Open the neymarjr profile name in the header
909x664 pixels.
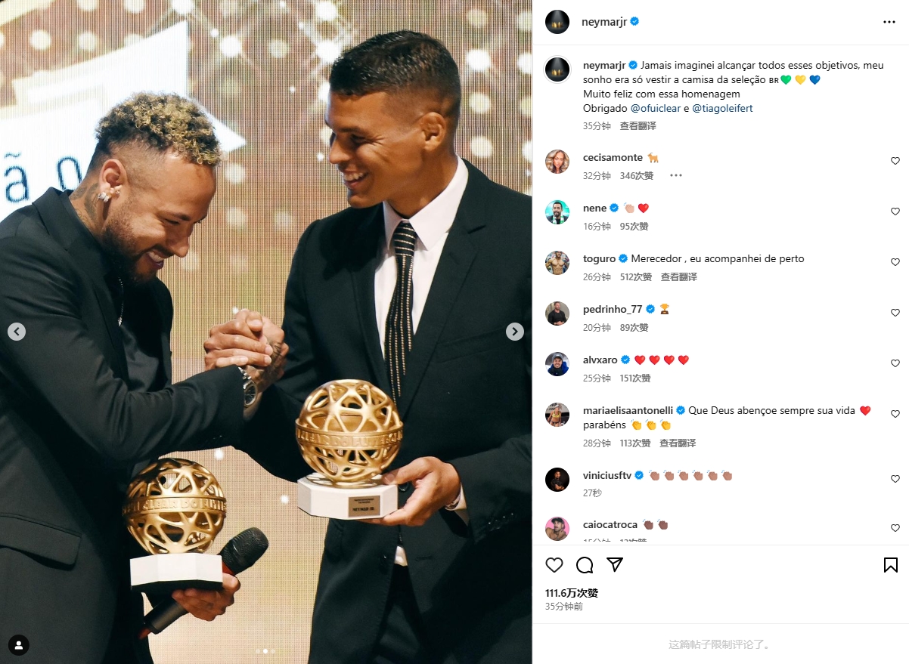pyautogui.click(x=606, y=22)
